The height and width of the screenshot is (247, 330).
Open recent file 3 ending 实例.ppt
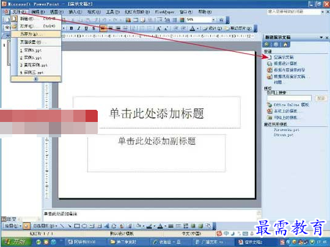[x=36, y=65]
